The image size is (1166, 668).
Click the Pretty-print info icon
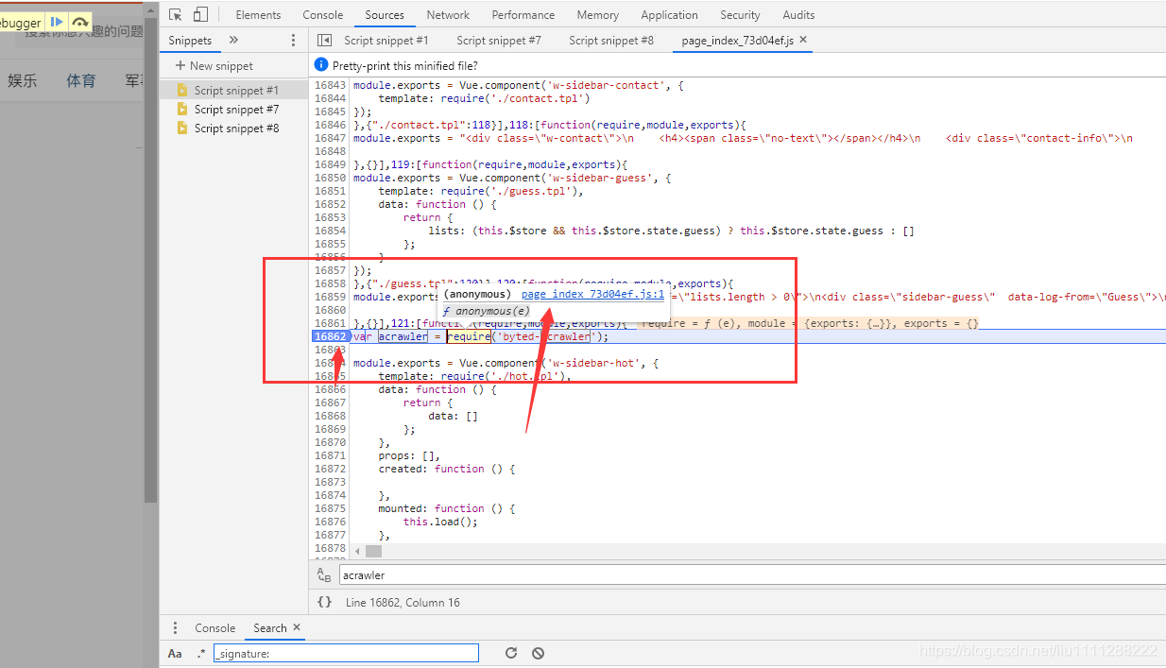[321, 66]
